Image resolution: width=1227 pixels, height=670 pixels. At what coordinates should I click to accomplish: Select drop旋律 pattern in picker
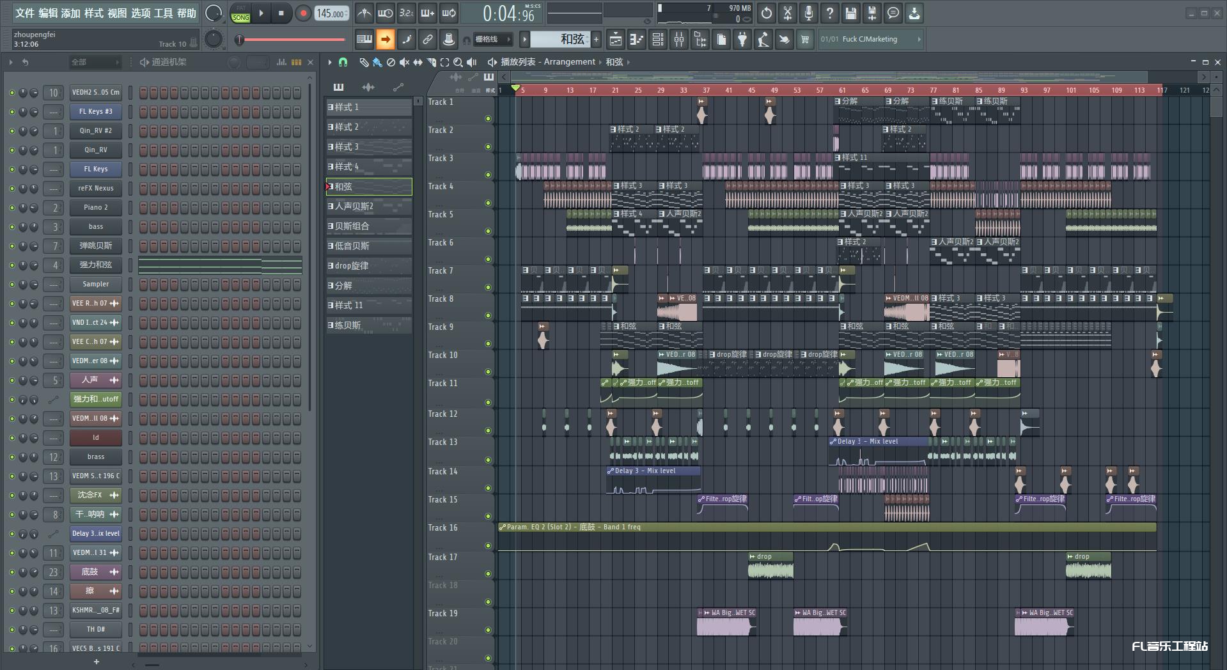pos(369,265)
